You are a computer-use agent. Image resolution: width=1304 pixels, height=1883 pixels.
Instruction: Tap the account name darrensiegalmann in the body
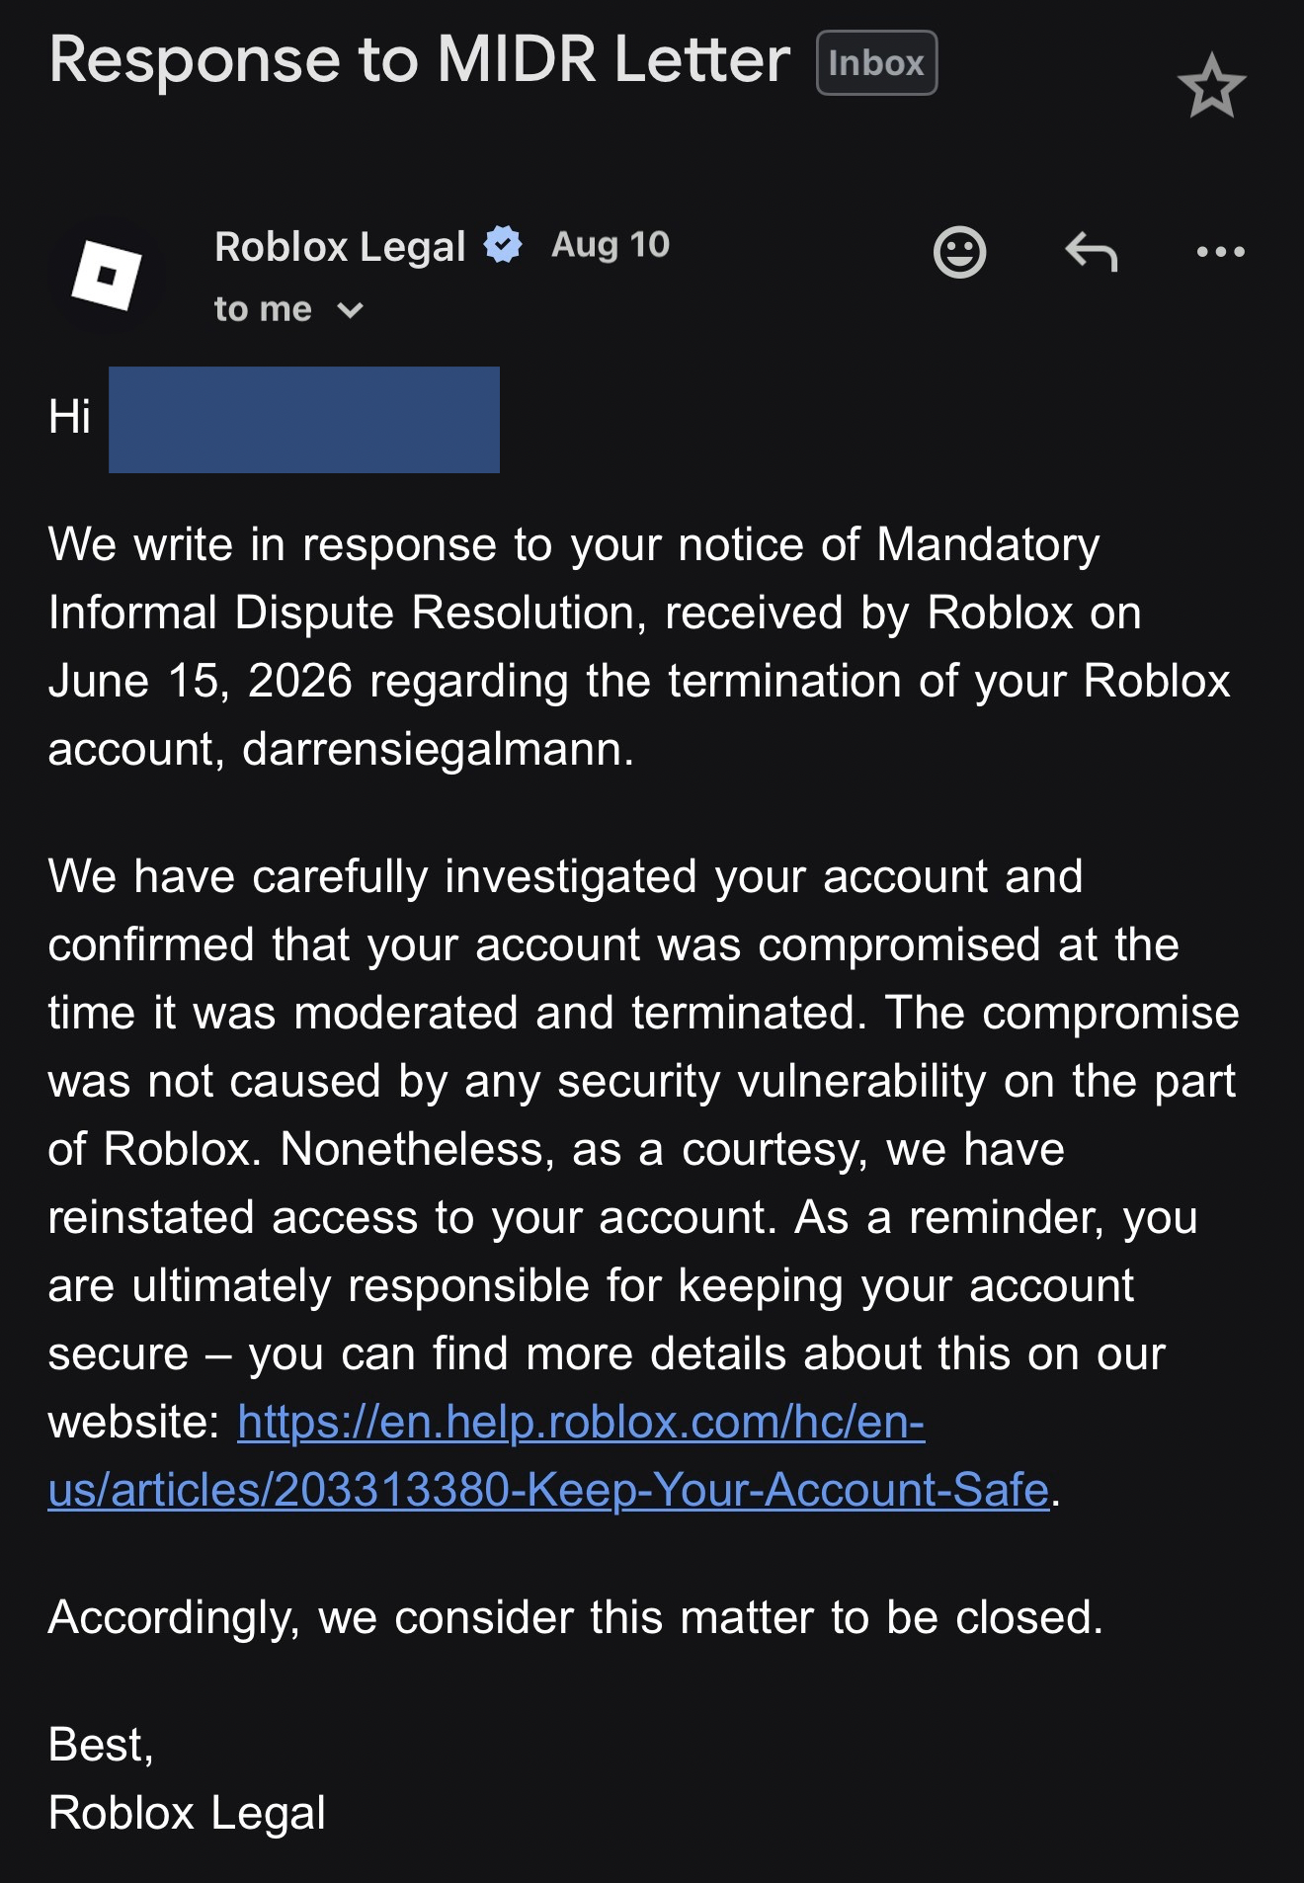point(439,749)
